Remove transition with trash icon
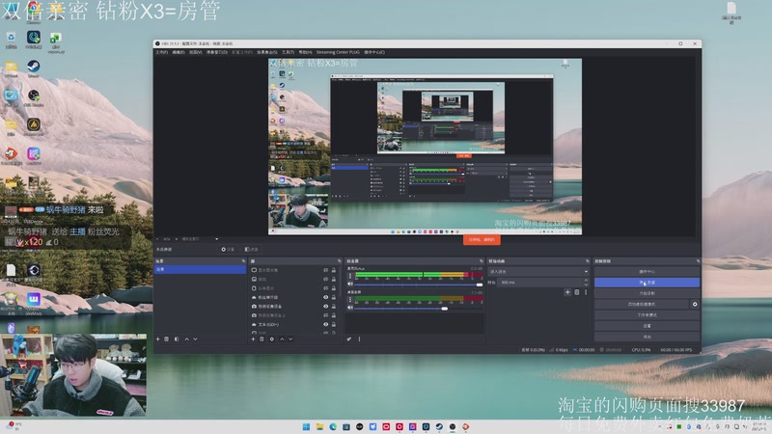Viewport: 772px width, 434px height. click(576, 292)
